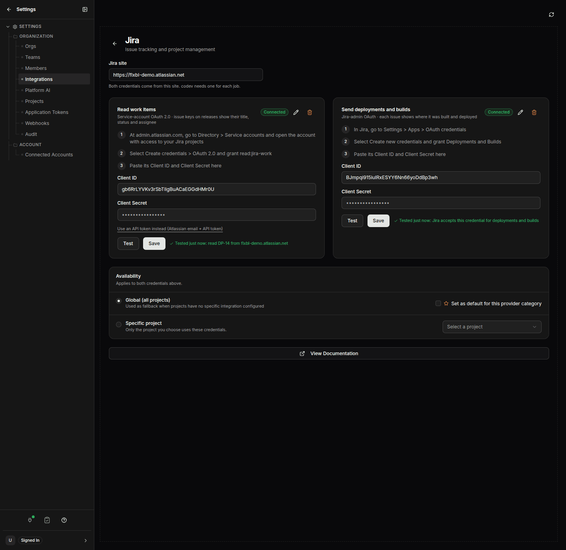Viewport: 566px width, 550px height.
Task: Click the back arrow next to Settings
Action: [9, 9]
